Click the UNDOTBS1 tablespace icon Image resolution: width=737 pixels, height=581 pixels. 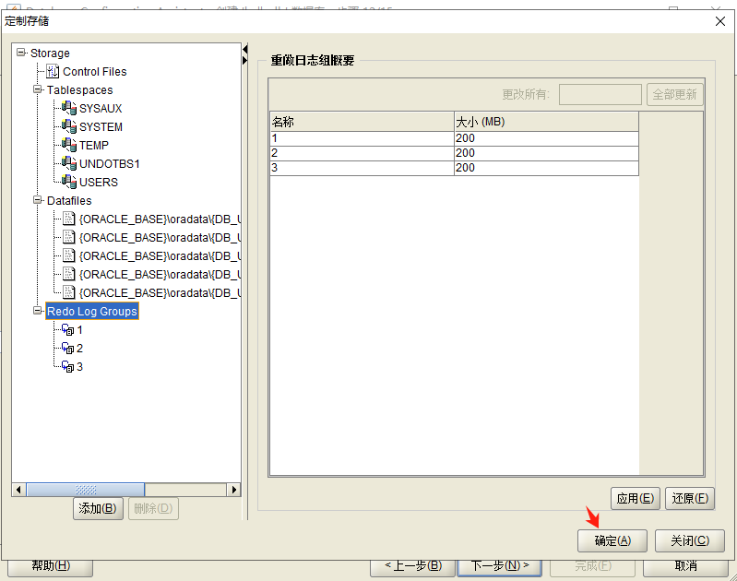click(69, 163)
